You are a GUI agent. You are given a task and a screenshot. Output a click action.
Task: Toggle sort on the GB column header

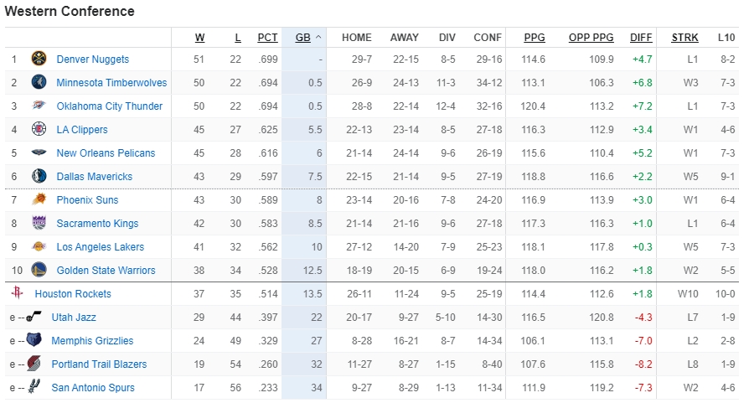click(x=302, y=38)
